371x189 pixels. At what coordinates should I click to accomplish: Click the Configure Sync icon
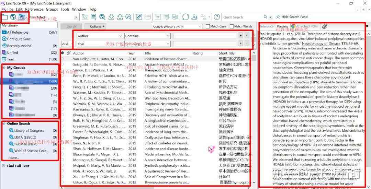[4, 39]
